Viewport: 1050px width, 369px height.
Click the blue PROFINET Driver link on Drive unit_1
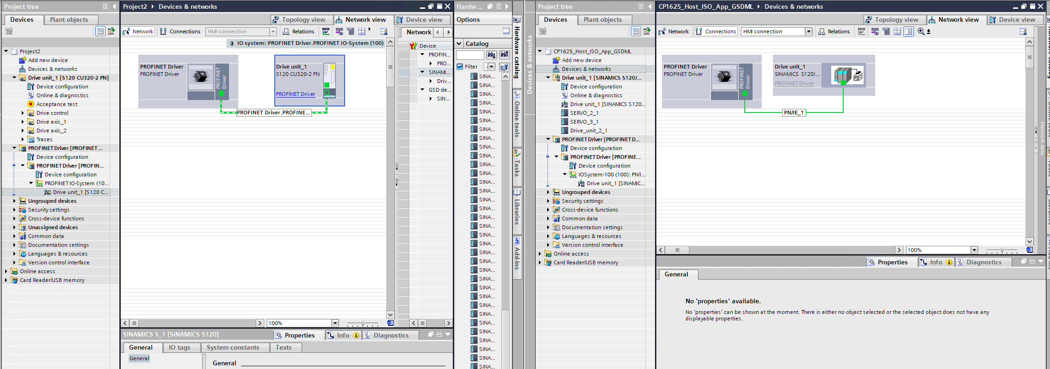pyautogui.click(x=296, y=94)
